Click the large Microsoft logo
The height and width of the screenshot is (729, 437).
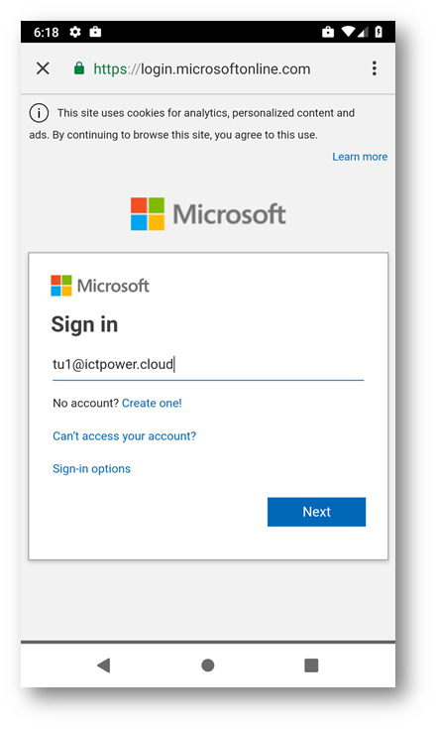pyautogui.click(x=208, y=214)
